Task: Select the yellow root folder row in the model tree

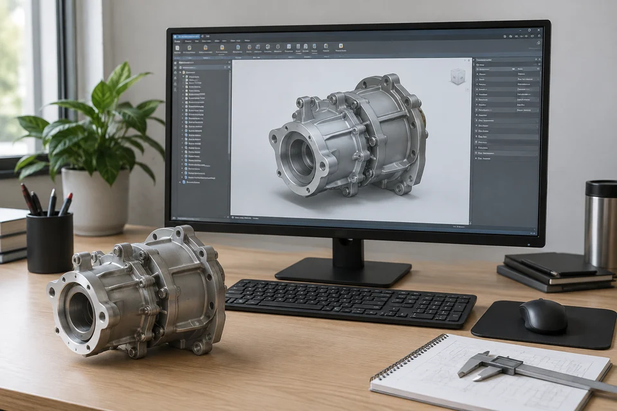Action: pos(188,73)
